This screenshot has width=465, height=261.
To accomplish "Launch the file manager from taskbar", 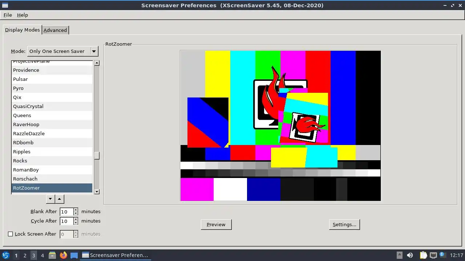I will 52,255.
